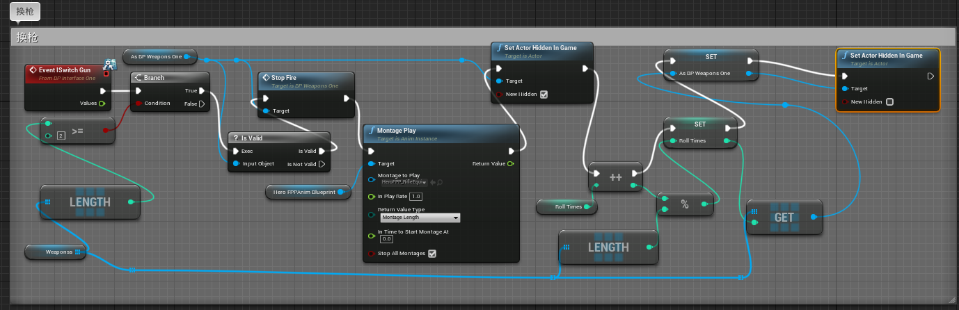The image size is (959, 310).
Task: Click the Values output pin on the event node
Action: (x=103, y=104)
